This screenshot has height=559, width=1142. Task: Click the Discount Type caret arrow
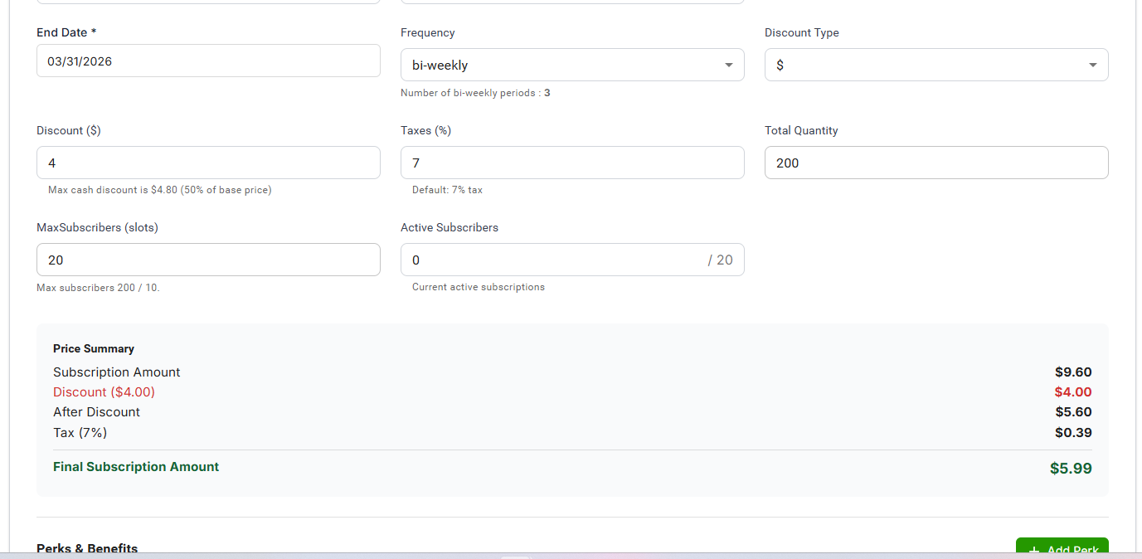point(1092,65)
